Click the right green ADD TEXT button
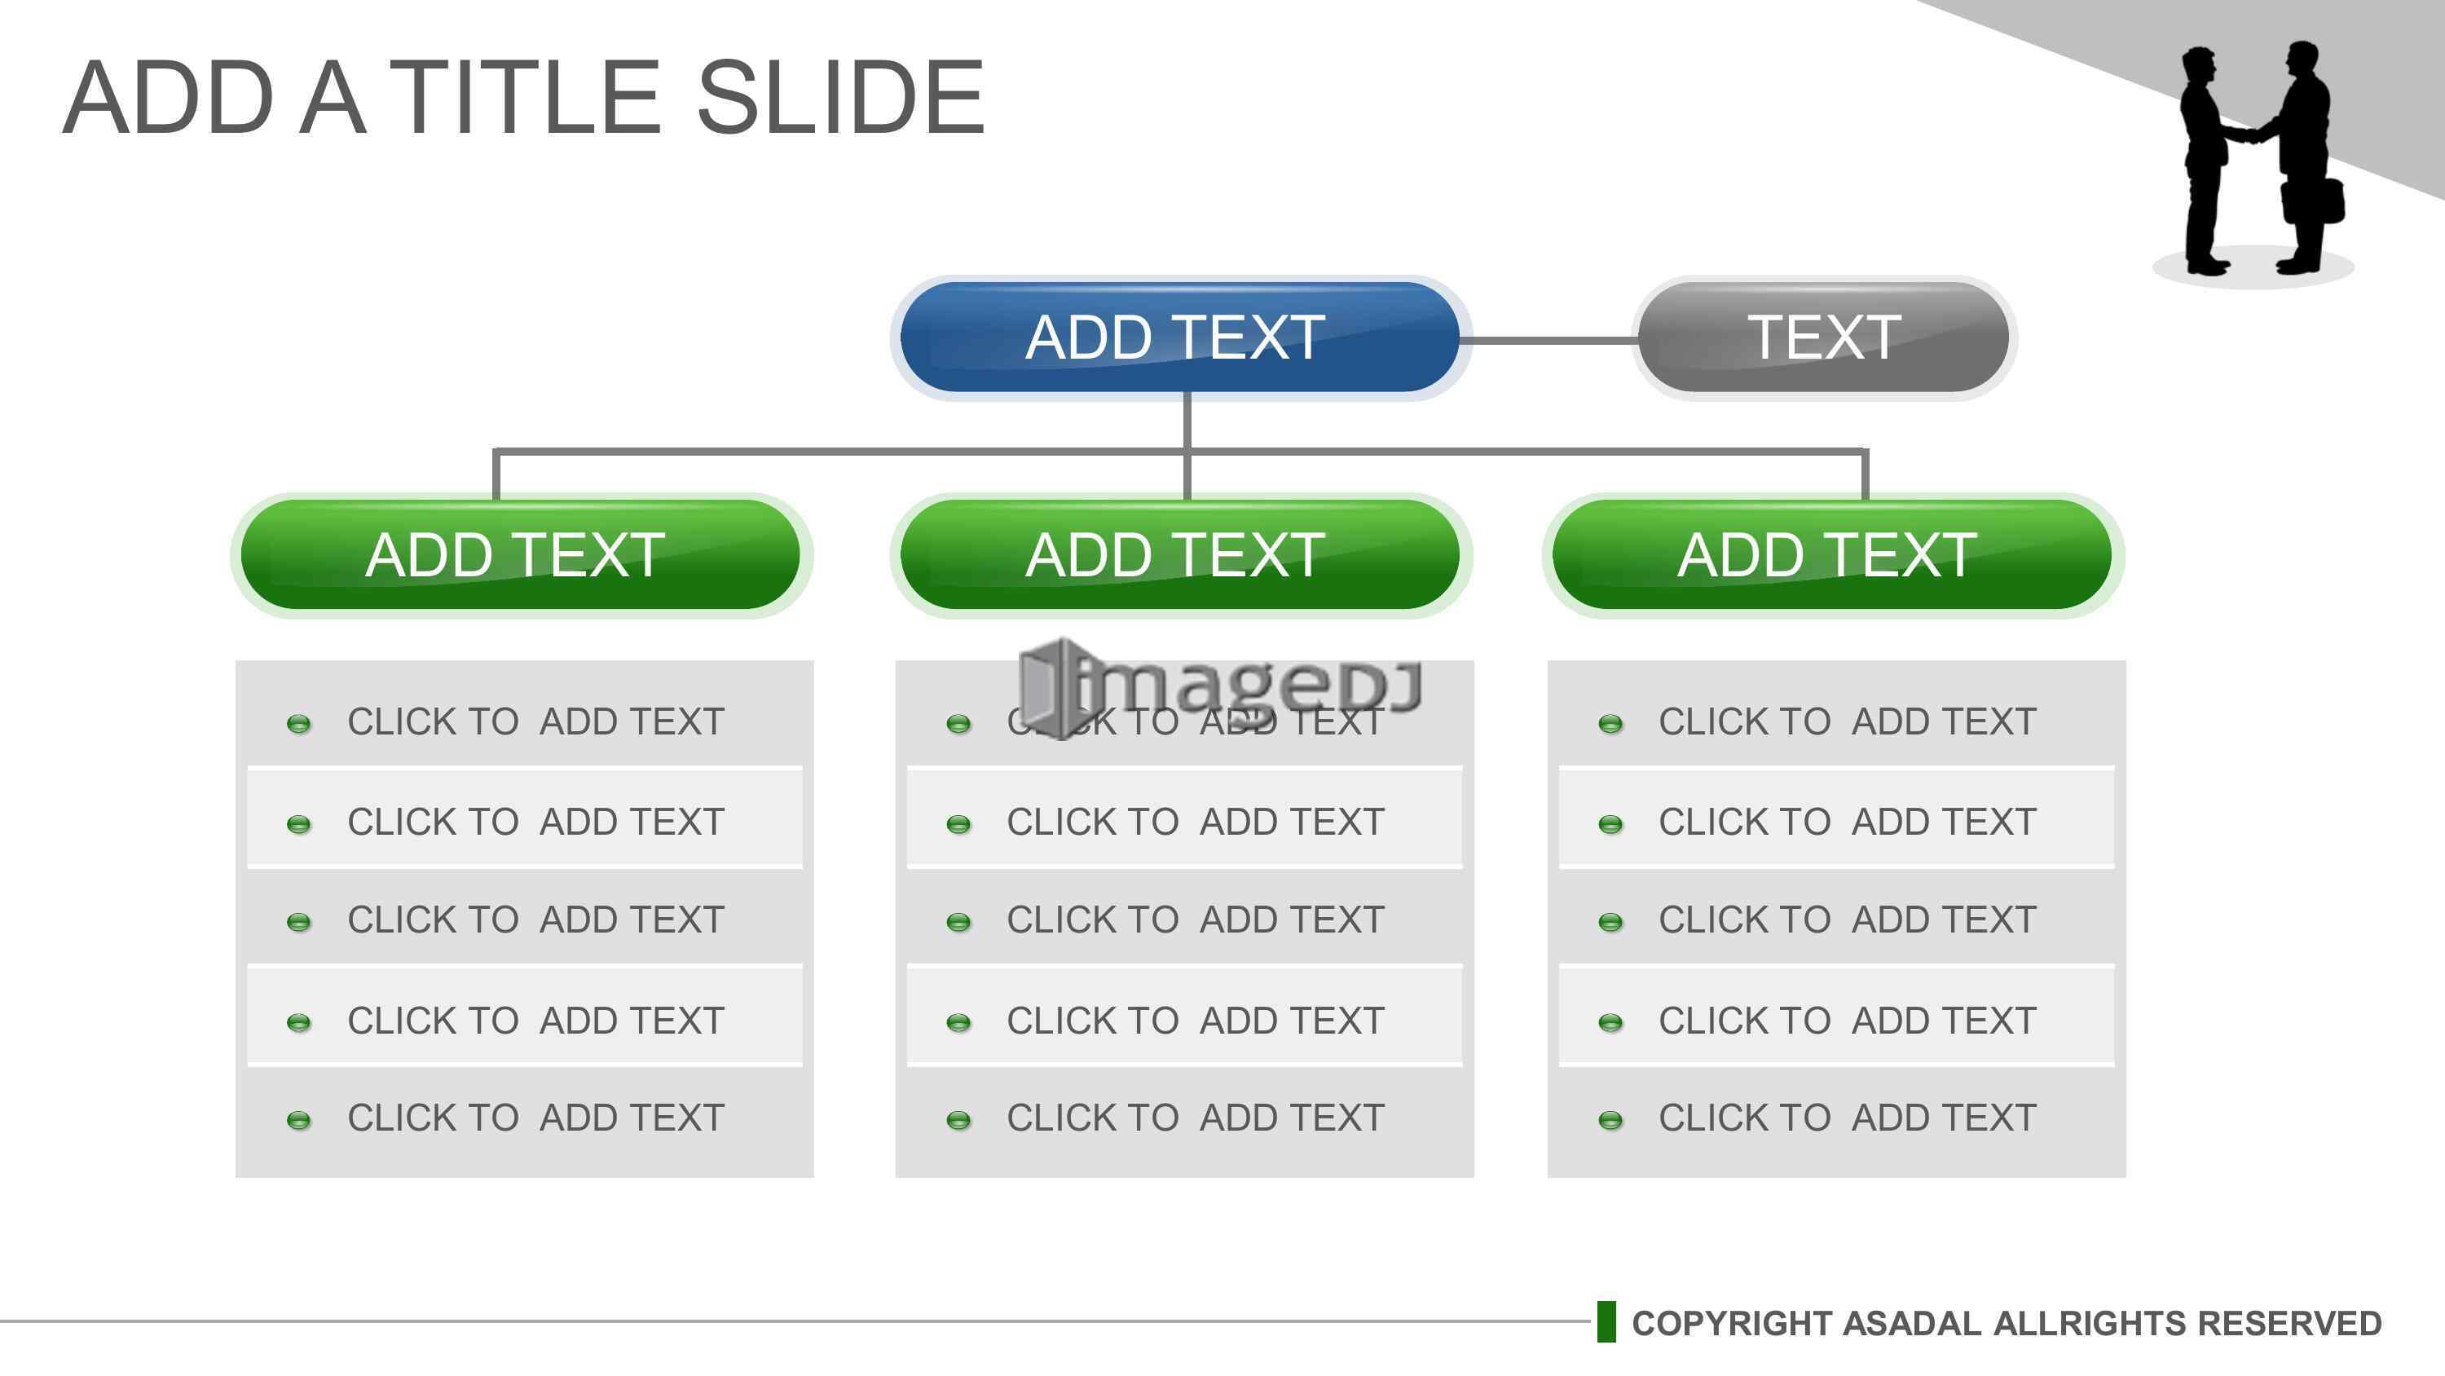This screenshot has width=2445, height=1376. click(x=1832, y=554)
